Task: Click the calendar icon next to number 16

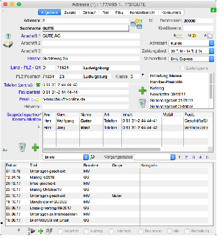Action: 194,36
